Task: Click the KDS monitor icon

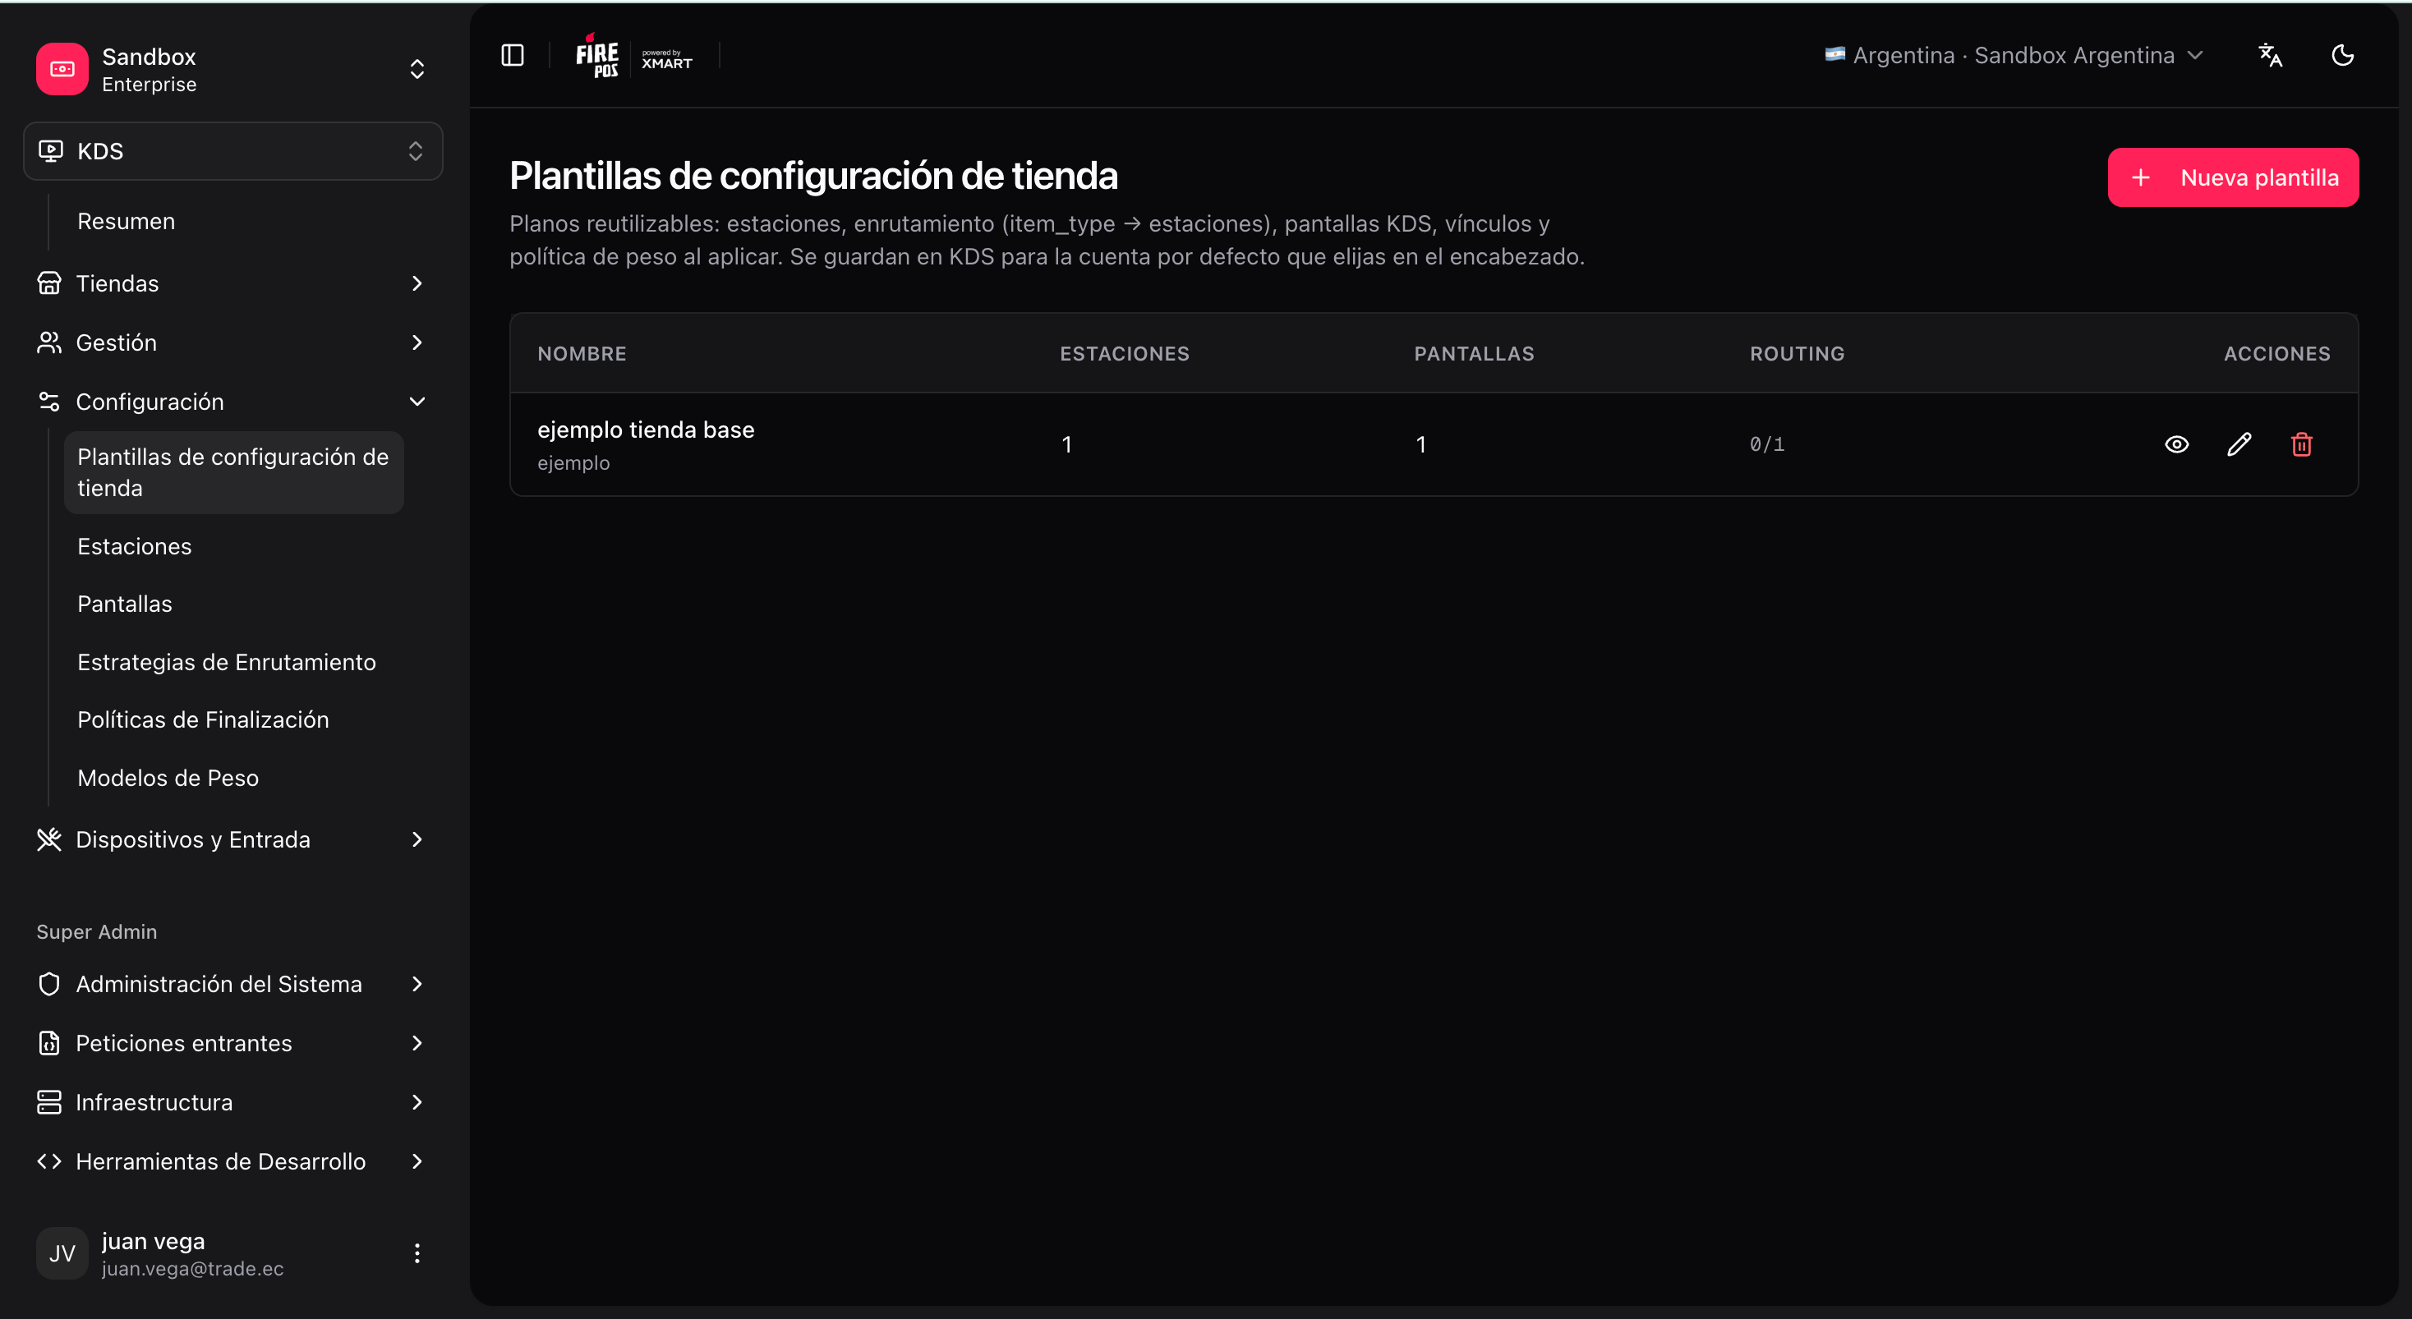Action: coord(51,151)
